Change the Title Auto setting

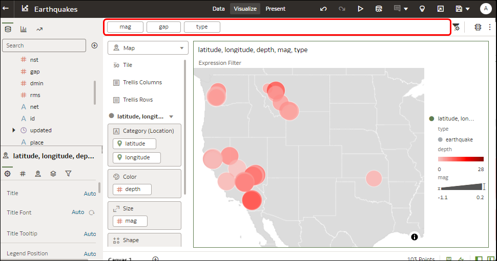tap(90, 194)
